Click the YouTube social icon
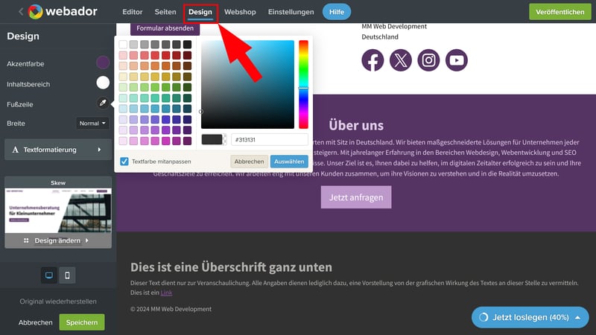The image size is (596, 335). pos(456,60)
